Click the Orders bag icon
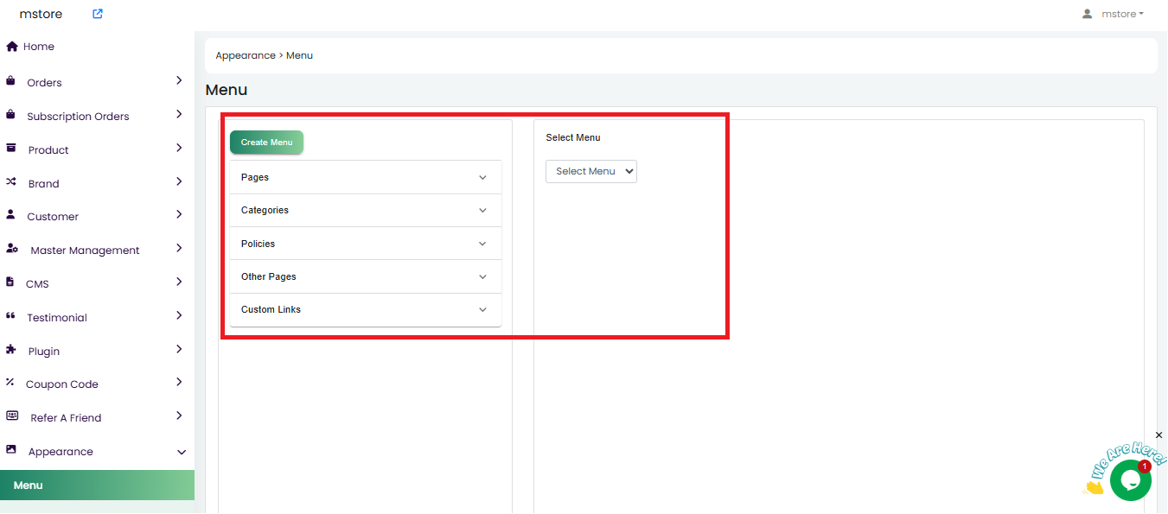This screenshot has height=514, width=1168. [10, 81]
